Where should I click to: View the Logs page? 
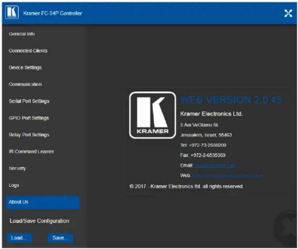pos(14,185)
